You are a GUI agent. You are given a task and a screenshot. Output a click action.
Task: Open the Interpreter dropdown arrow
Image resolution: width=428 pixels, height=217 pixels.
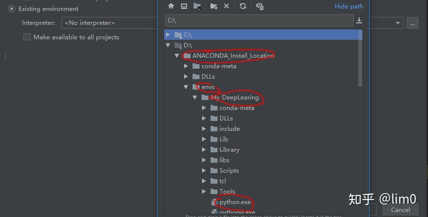tap(398, 23)
